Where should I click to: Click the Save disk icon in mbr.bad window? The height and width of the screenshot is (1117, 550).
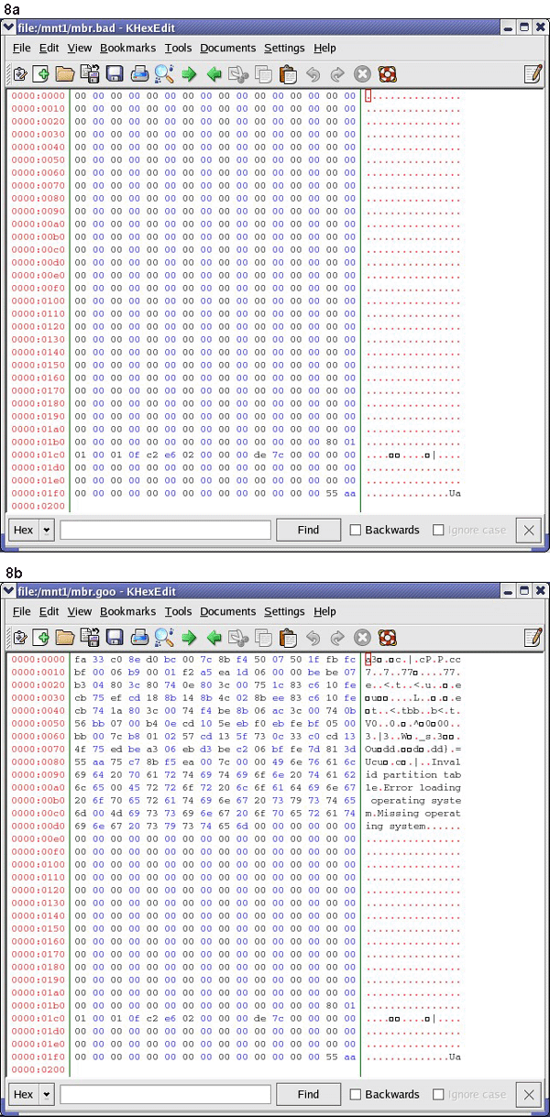(x=115, y=74)
